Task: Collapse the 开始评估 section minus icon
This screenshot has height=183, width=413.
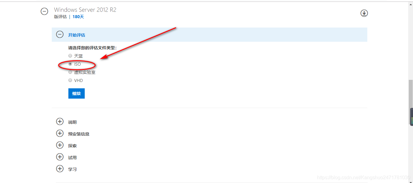Action: pos(60,34)
